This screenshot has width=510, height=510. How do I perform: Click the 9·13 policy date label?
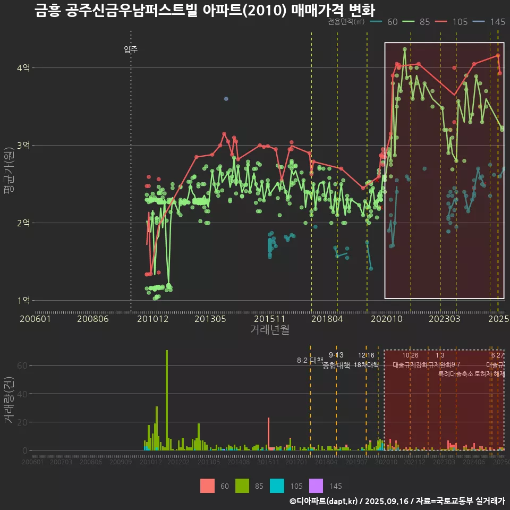(x=336, y=355)
